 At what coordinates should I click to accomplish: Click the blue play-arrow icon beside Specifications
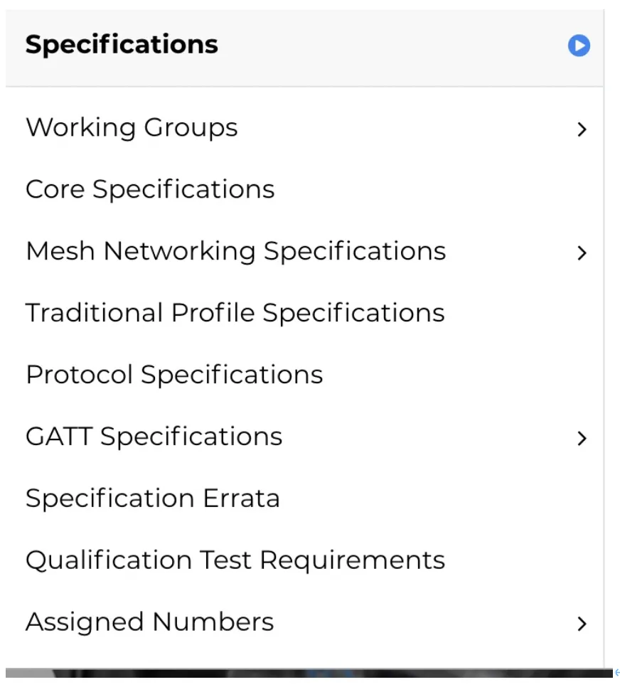579,46
